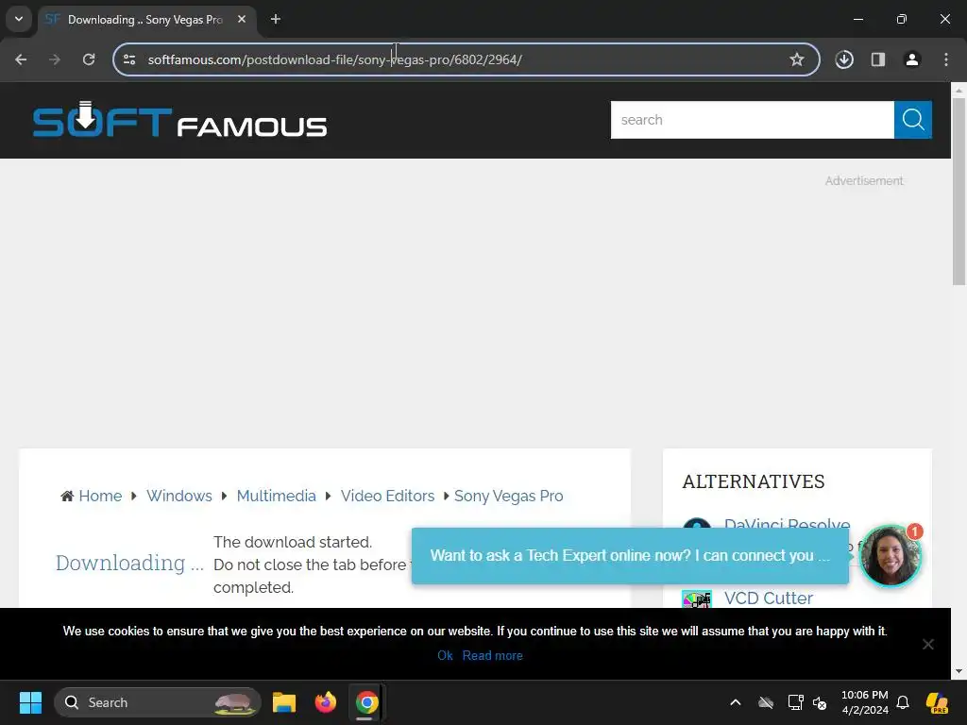Dismiss the cookie banner with X

point(927,644)
